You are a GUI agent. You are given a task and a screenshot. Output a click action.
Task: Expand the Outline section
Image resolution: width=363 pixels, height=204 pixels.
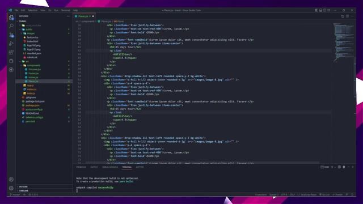[x=23, y=186]
